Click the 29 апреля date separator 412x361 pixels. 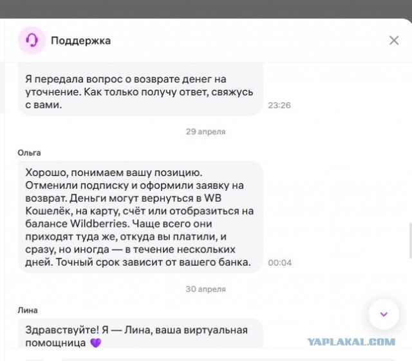[206, 132]
